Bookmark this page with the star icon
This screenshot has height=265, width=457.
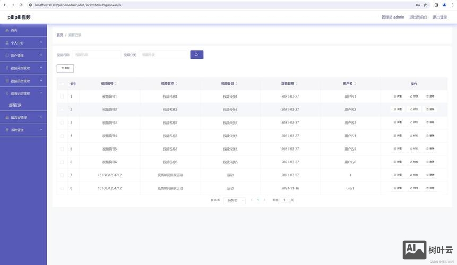425,5
